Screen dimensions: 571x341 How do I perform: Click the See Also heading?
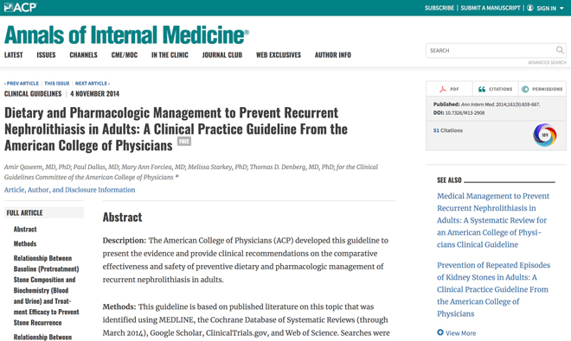(449, 180)
